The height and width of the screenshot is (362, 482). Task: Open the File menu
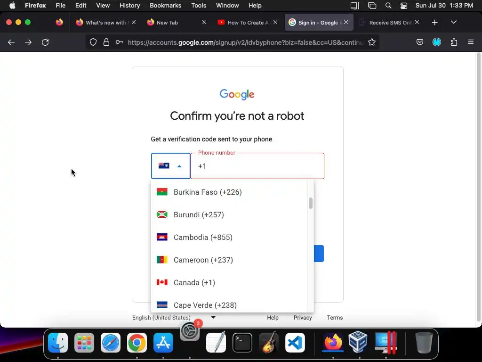[60, 5]
